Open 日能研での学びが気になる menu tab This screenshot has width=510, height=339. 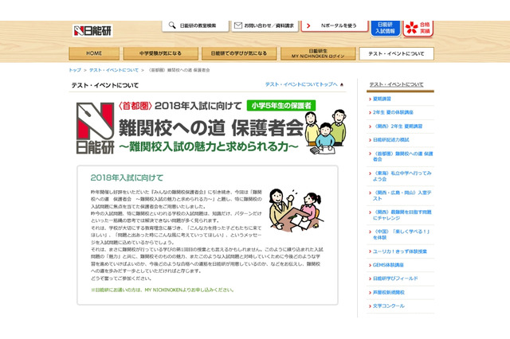(239, 53)
